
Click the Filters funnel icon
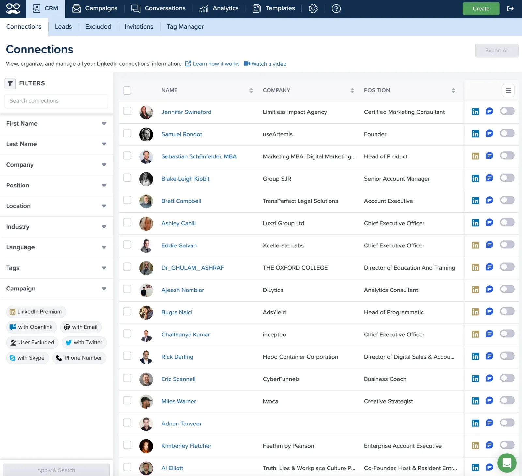(10, 83)
